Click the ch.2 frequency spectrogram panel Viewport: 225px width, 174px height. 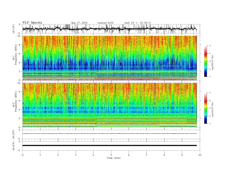point(110,105)
